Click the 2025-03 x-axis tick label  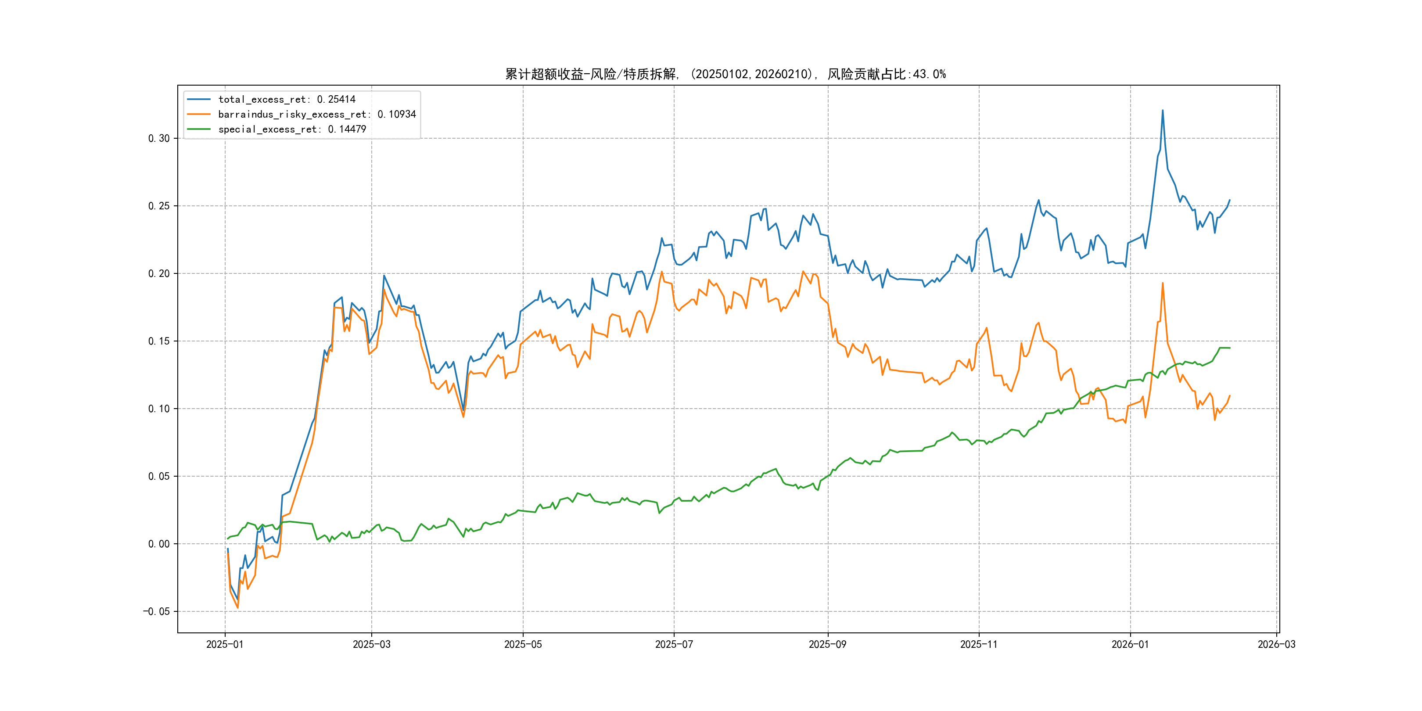pyautogui.click(x=371, y=644)
